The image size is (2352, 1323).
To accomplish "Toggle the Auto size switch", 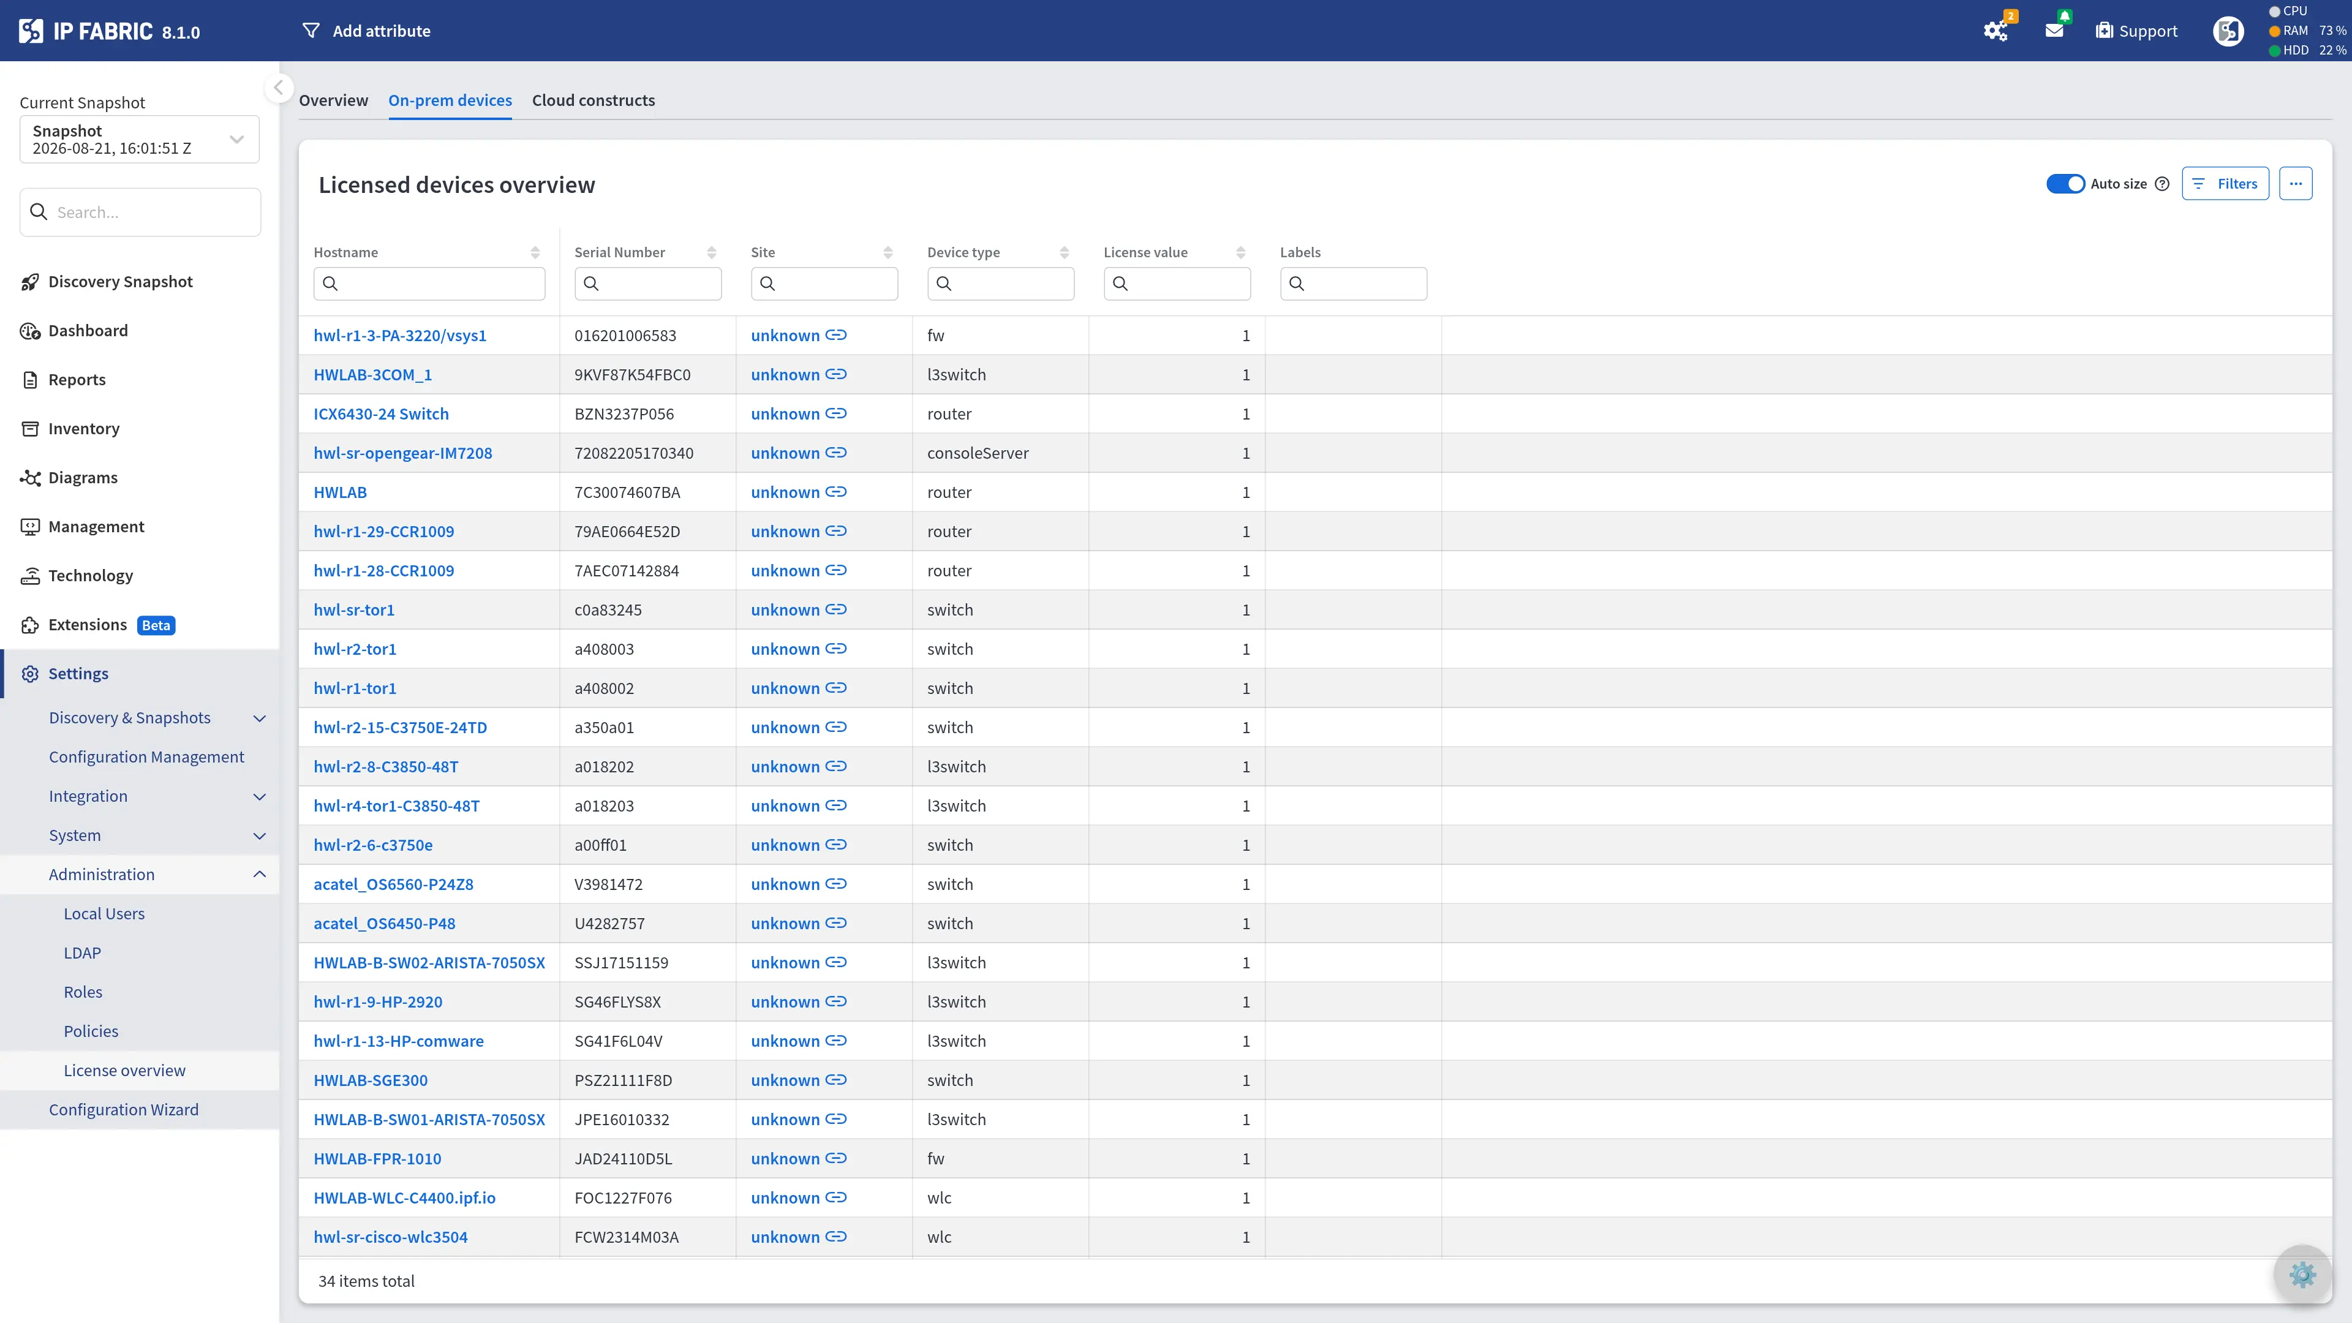I will (x=2065, y=184).
